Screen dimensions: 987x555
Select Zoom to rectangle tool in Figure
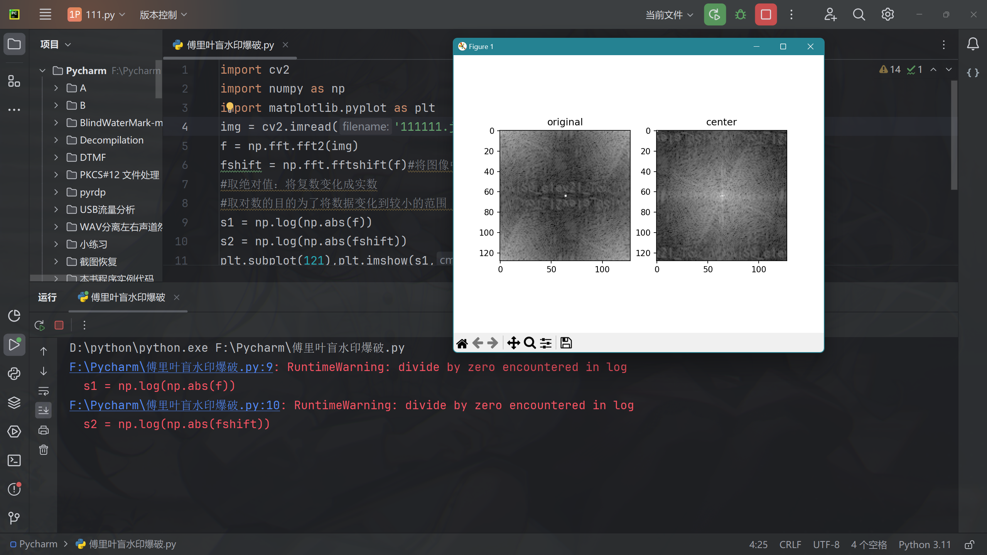[x=530, y=343]
